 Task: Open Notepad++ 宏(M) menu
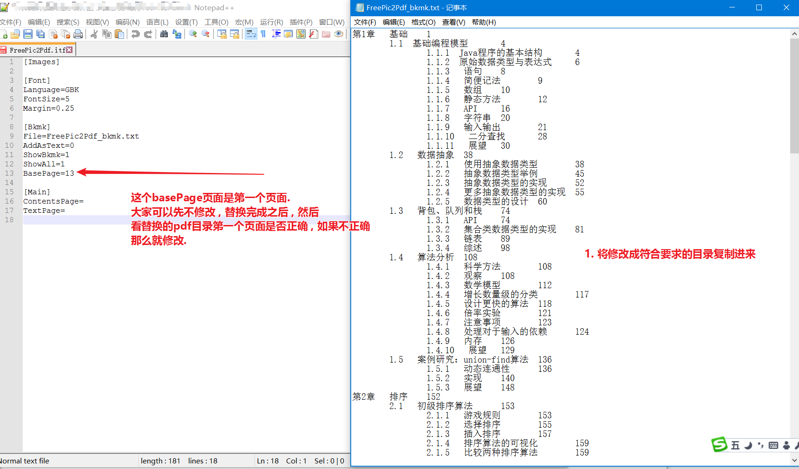click(x=244, y=22)
